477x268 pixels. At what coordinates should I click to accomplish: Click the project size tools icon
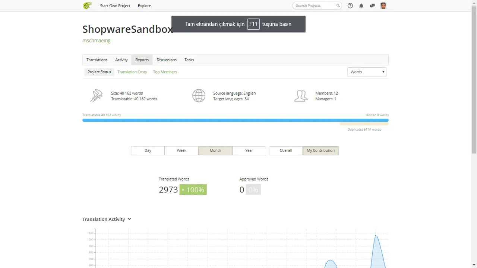click(x=96, y=96)
